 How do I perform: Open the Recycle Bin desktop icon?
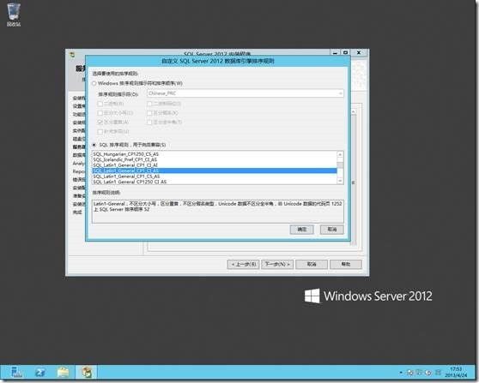pos(14,15)
